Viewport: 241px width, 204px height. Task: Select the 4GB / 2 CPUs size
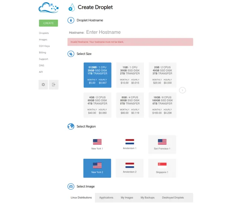98,105
